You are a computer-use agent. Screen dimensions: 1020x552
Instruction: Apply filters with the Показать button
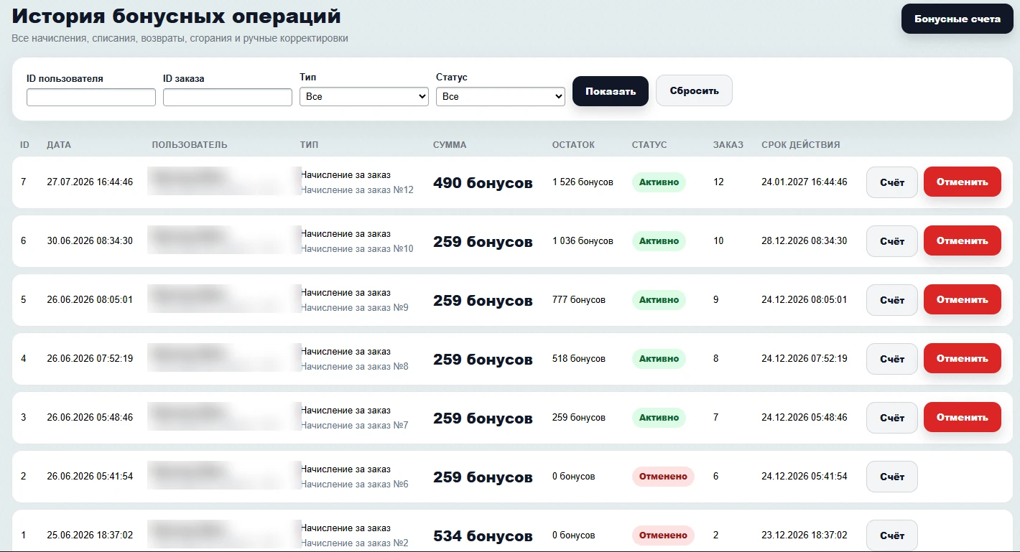[x=611, y=91]
